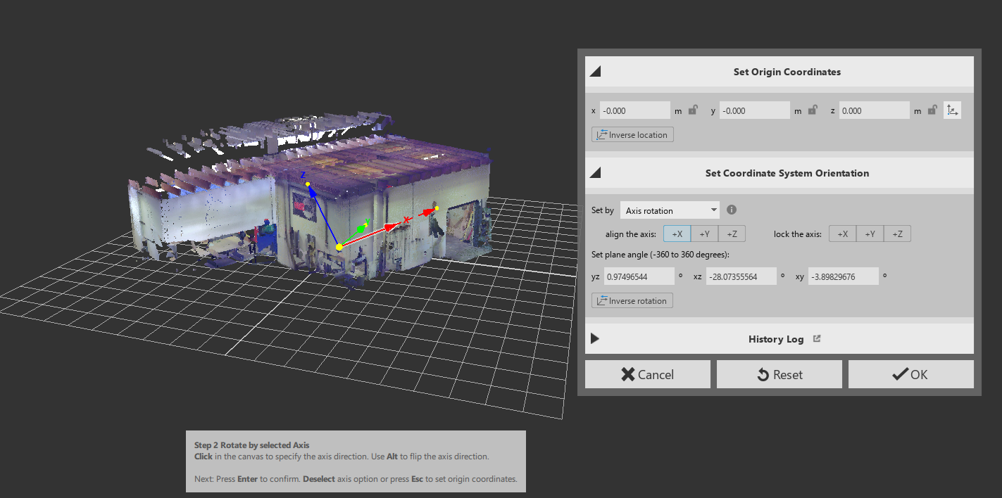Toggle the lock icon for y coordinate

coord(813,110)
